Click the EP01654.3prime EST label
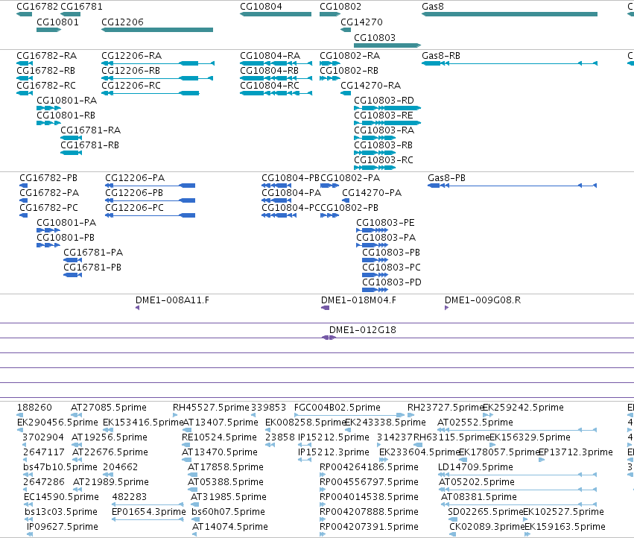 (x=149, y=512)
